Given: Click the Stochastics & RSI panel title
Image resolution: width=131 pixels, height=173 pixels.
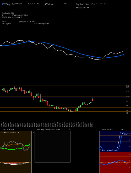Looking at the screenshot, I should point(112,129).
